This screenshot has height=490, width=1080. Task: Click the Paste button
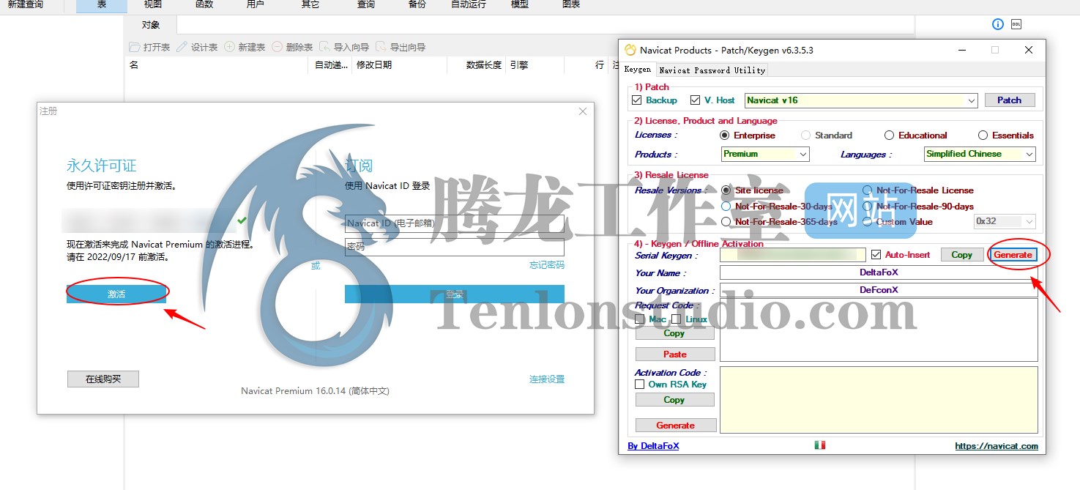click(x=674, y=354)
